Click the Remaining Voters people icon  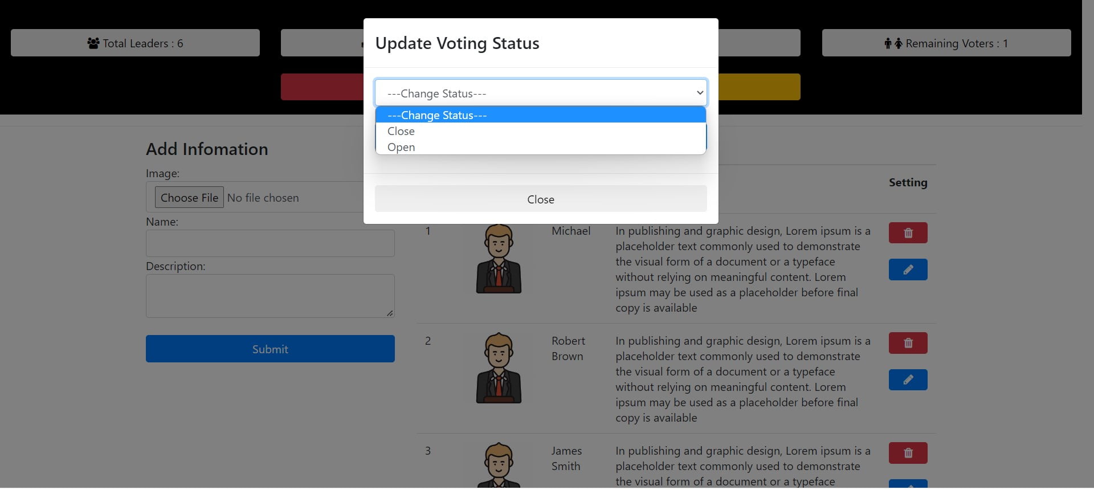pyautogui.click(x=893, y=43)
